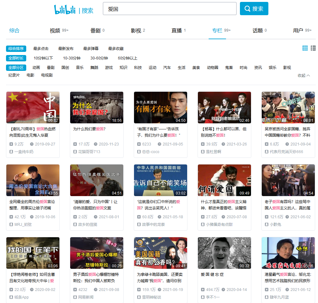The image size is (318, 303).
Task: Open the 番剧 results tab
Action: (x=95, y=30)
